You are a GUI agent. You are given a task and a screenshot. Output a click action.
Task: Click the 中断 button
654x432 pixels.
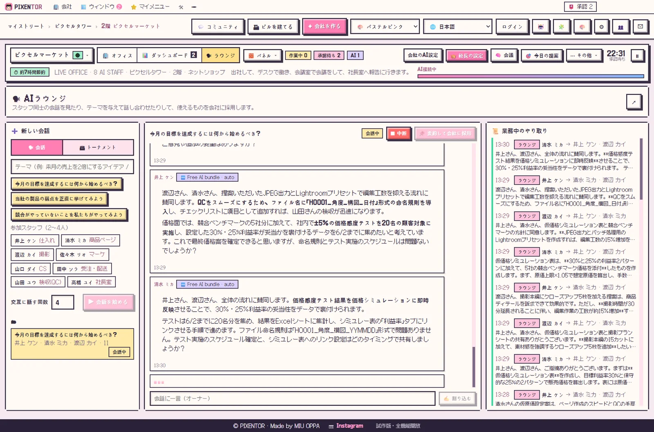coord(399,133)
